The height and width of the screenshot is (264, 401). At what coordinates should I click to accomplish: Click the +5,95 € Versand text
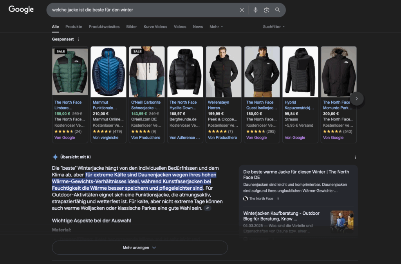(299, 126)
